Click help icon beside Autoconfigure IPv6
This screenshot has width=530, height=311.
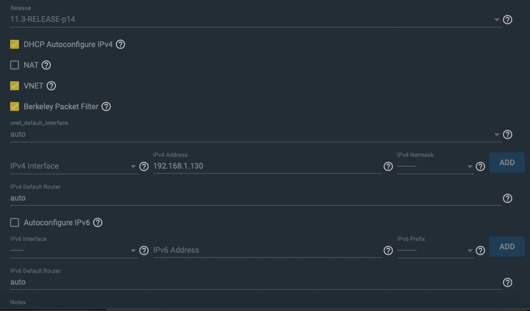(97, 222)
